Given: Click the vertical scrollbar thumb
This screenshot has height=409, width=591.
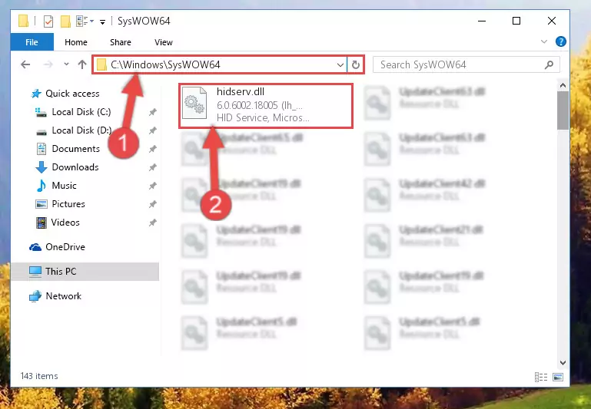Looking at the screenshot, I should click(563, 110).
